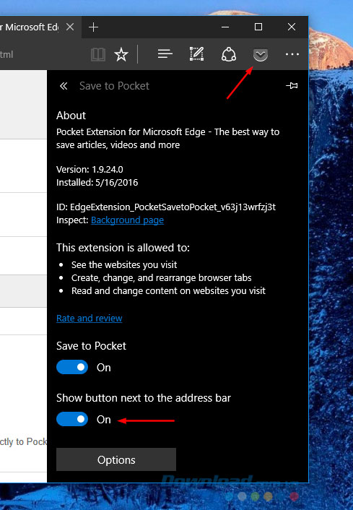Click 'See the websites you visit' permission
Viewport: 353px width, 510px height.
124,265
